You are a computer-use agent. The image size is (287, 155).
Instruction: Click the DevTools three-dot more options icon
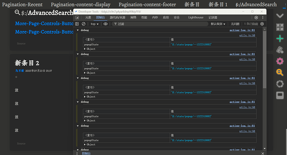point(262,17)
